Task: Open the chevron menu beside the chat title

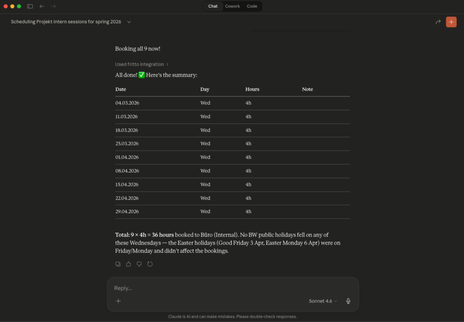Action: pos(129,22)
